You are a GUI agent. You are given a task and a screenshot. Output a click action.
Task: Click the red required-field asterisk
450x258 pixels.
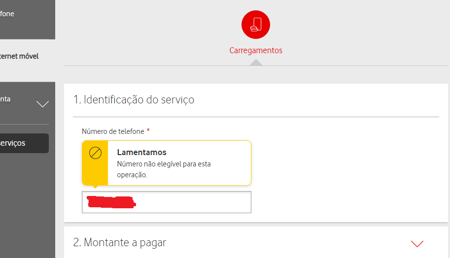click(148, 131)
